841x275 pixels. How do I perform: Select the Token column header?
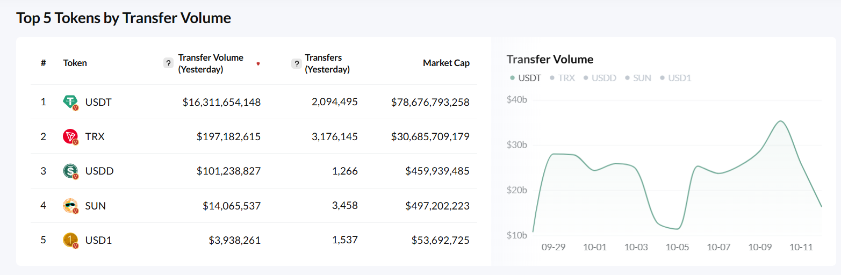coord(75,63)
